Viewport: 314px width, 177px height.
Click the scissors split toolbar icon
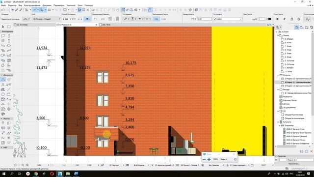click(93, 10)
